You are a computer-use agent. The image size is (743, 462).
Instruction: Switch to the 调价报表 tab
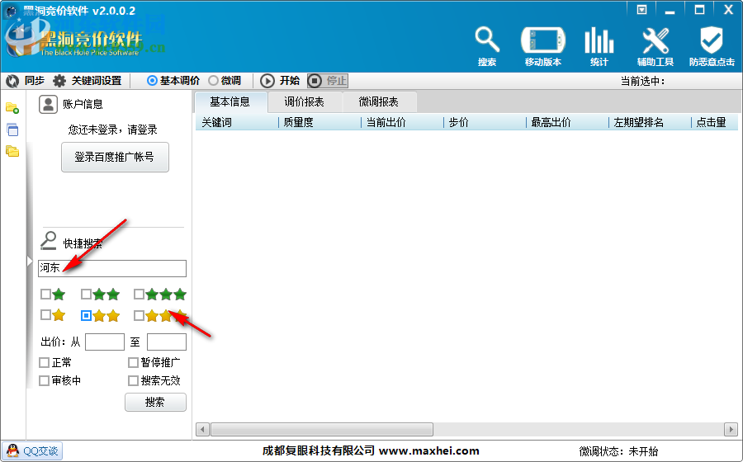tap(304, 101)
